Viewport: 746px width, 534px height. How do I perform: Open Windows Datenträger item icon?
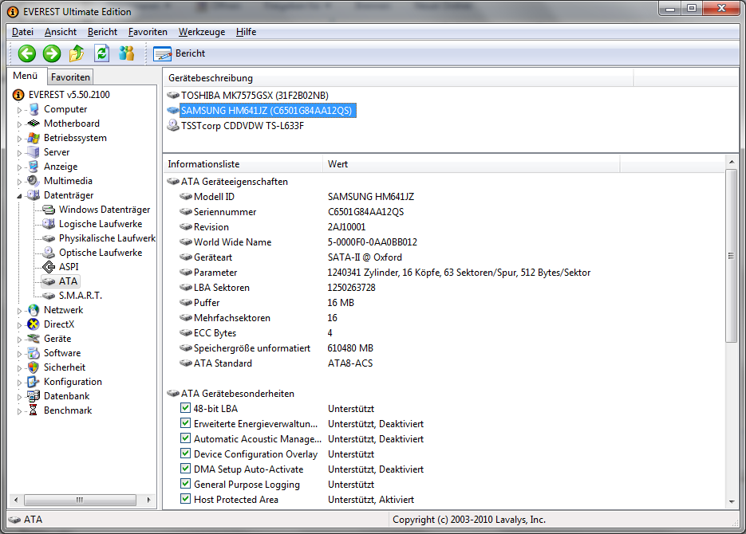click(49, 210)
